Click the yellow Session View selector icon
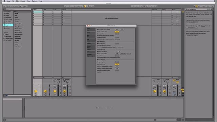Image resolution: width=217 pixels, height=122 pixels. tap(183, 12)
